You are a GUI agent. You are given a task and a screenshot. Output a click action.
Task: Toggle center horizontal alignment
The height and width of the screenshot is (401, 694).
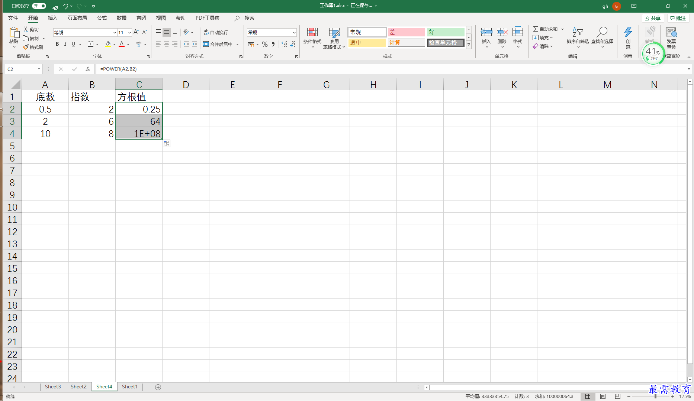(167, 44)
